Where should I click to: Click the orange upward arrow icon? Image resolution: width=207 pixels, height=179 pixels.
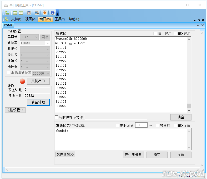[x=45, y=13]
